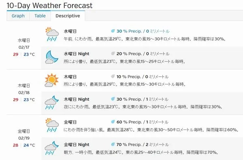This screenshot has width=243, height=160.
Task: Click the Friday daytime shower icon
Action: pos(52,125)
